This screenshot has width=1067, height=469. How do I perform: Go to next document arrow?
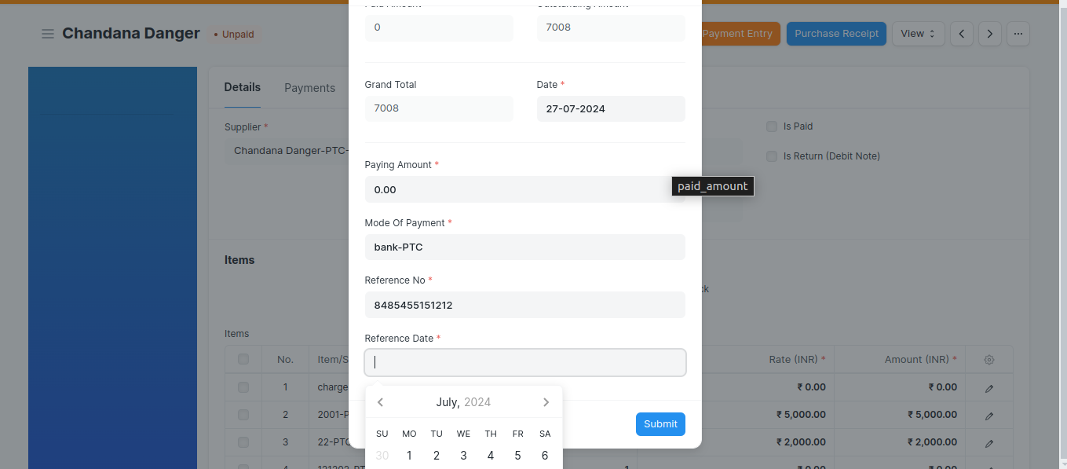[x=990, y=34]
